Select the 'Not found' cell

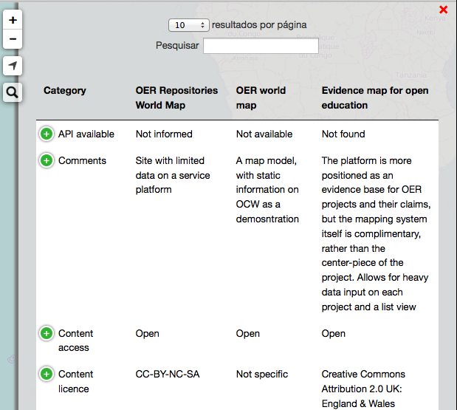pyautogui.click(x=343, y=134)
